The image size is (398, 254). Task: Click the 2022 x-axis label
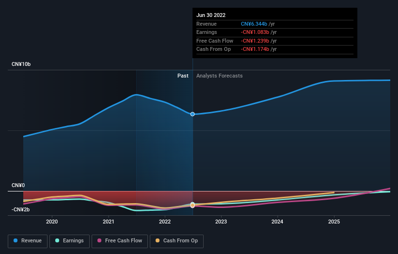click(165, 222)
